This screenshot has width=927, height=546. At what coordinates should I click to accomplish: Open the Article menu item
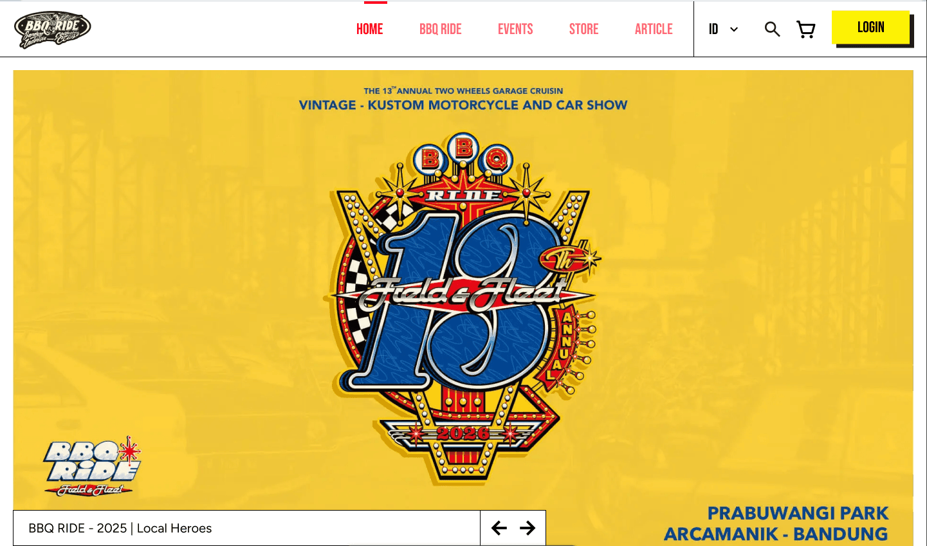pyautogui.click(x=654, y=29)
